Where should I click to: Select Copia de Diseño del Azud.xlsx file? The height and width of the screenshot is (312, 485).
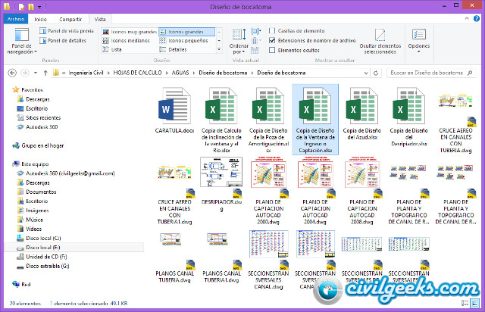coord(361,112)
